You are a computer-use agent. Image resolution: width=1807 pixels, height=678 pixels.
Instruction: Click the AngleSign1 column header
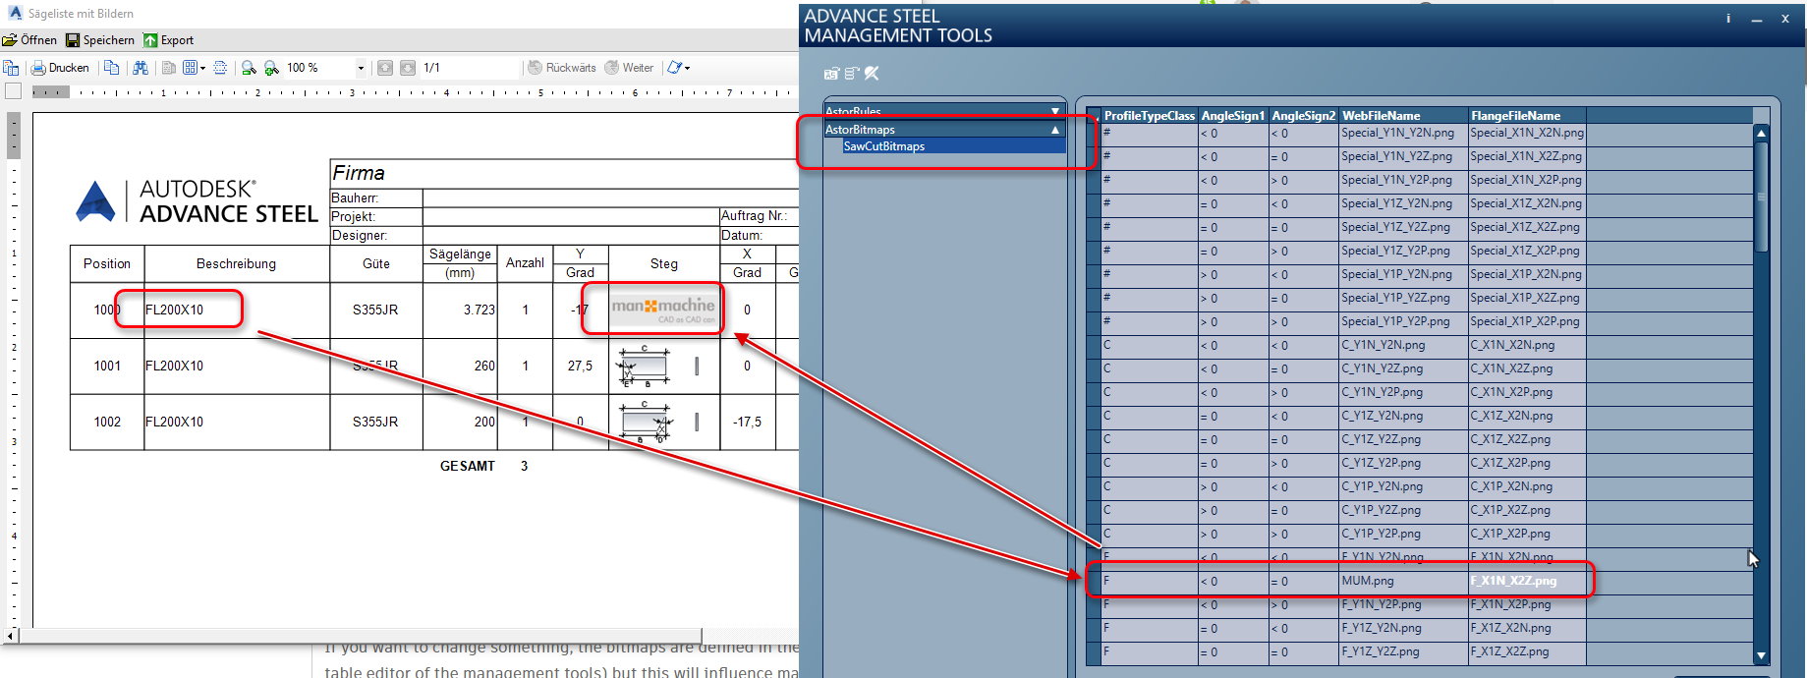(1233, 116)
